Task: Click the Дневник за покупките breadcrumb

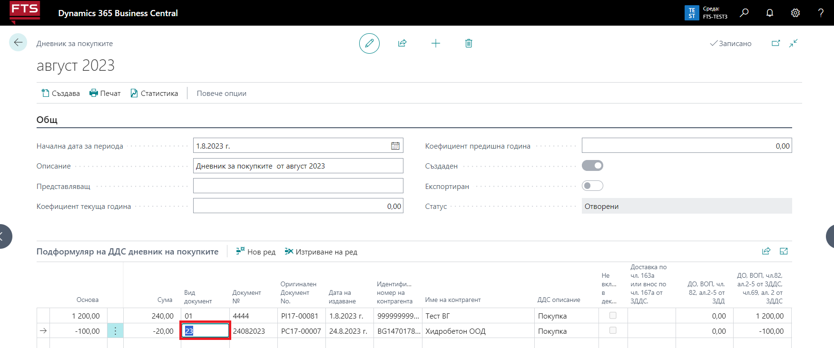Action: tap(75, 44)
